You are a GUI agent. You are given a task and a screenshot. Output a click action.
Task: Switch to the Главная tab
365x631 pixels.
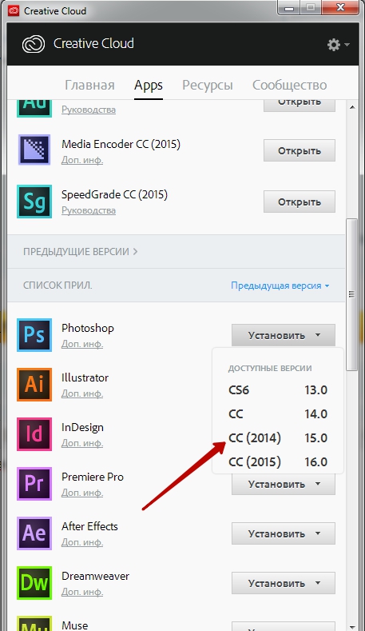click(89, 86)
